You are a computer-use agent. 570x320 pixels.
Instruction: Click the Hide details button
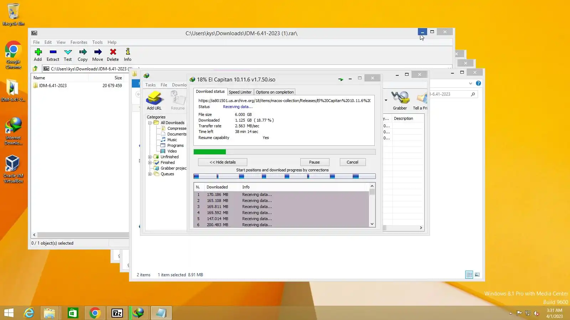pos(223,162)
